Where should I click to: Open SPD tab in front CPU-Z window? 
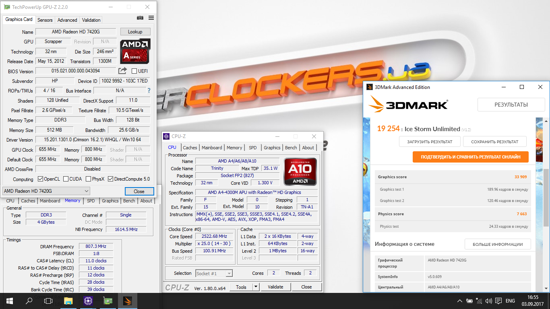(253, 148)
